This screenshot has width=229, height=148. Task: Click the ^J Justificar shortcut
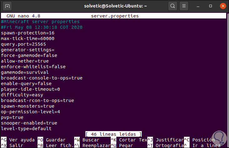click(x=165, y=140)
